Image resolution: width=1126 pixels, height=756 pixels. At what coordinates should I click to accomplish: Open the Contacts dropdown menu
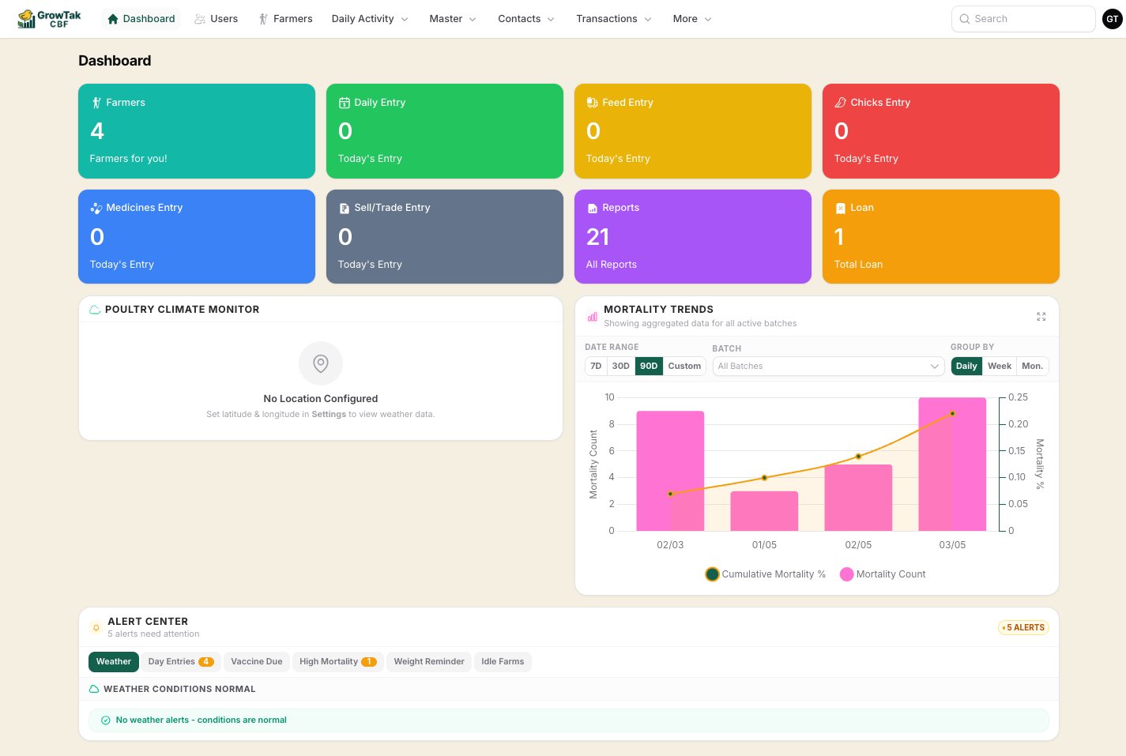[526, 19]
